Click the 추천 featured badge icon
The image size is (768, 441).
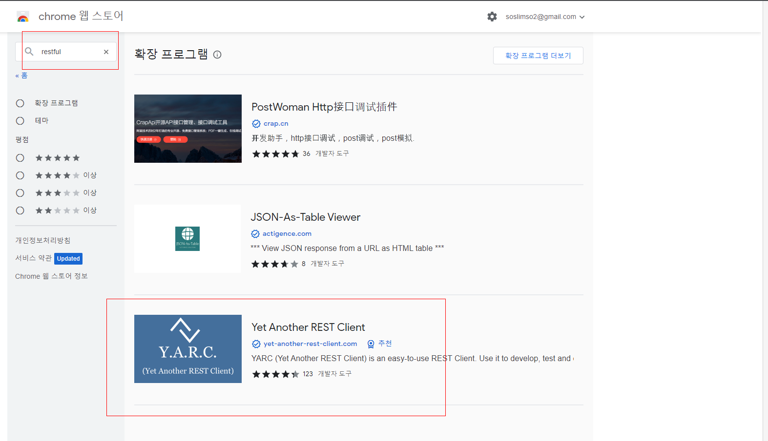click(x=371, y=344)
